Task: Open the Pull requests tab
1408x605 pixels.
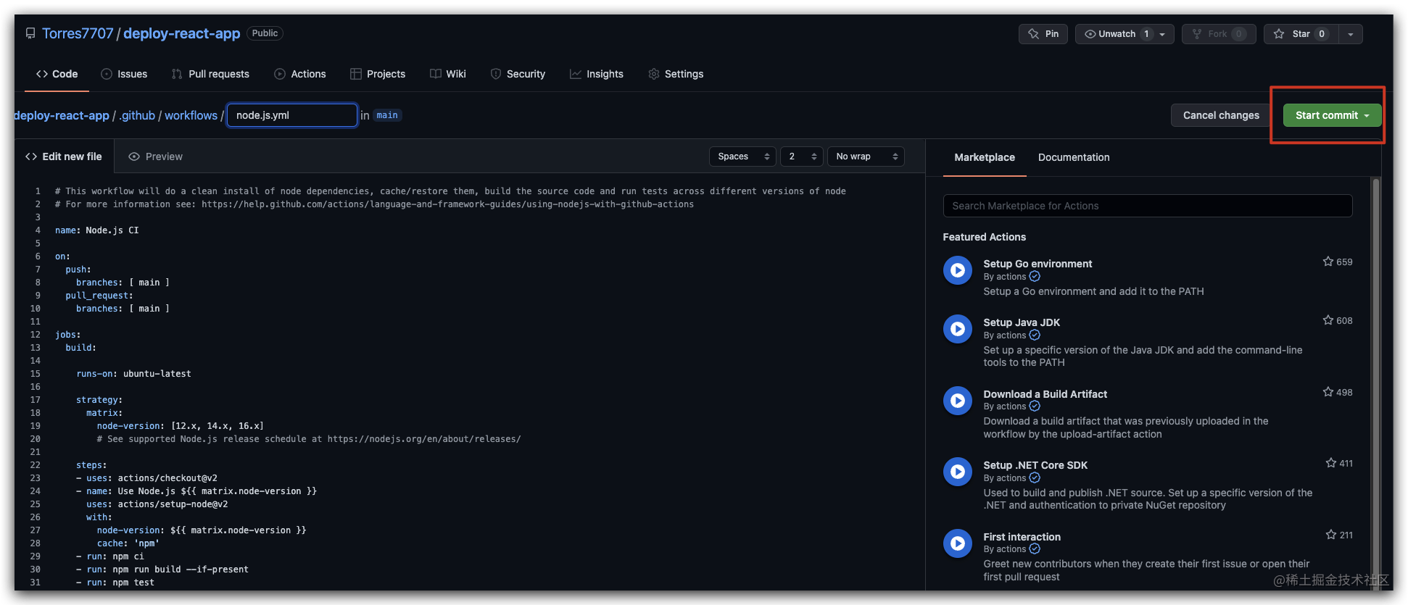Action: point(210,74)
